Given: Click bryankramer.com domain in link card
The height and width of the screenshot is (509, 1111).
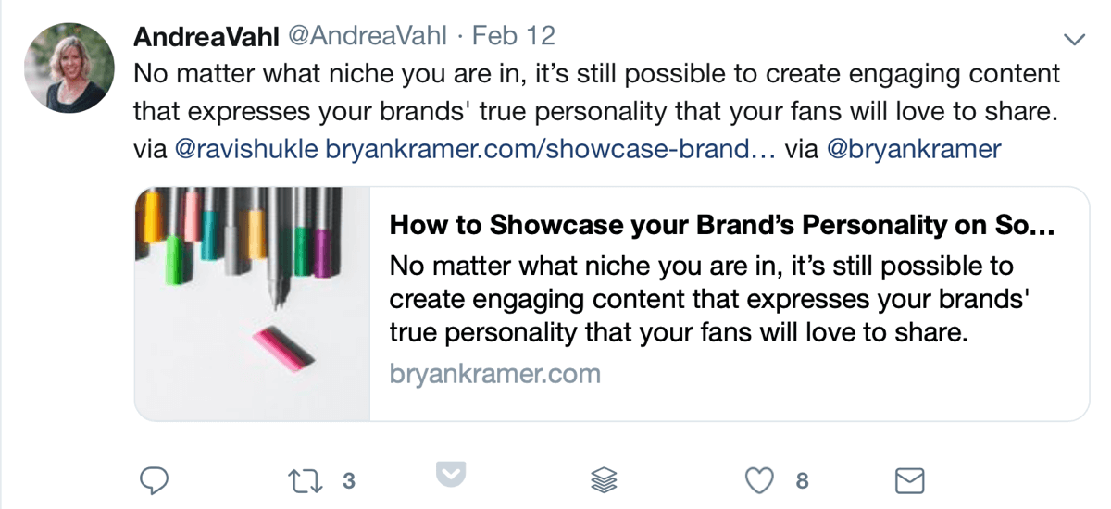Looking at the screenshot, I should 495,374.
